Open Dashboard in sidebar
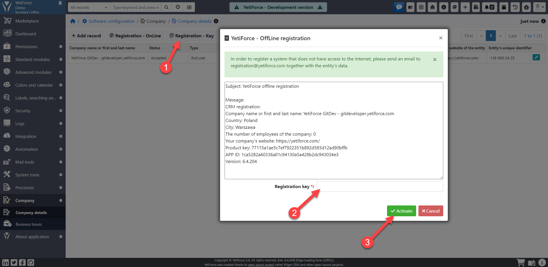548x267 pixels. tap(33, 34)
